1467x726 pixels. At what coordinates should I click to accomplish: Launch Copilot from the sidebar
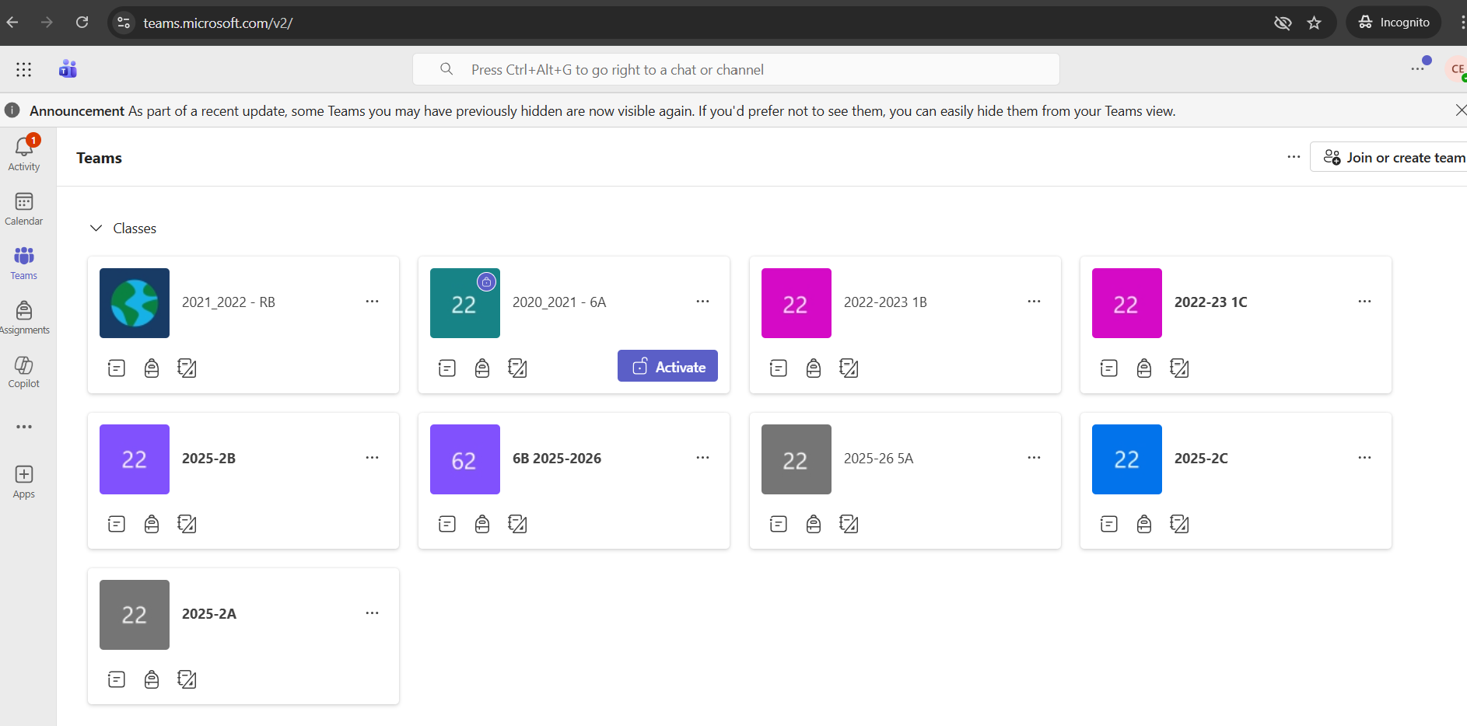(24, 372)
